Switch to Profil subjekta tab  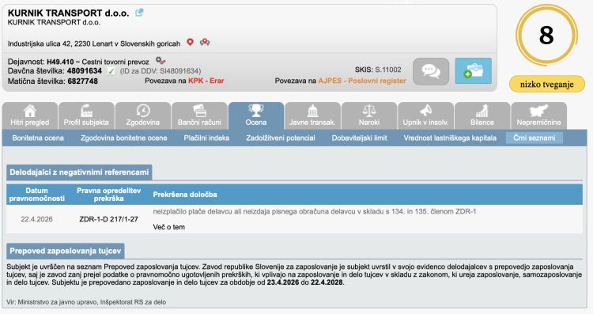pos(86,115)
